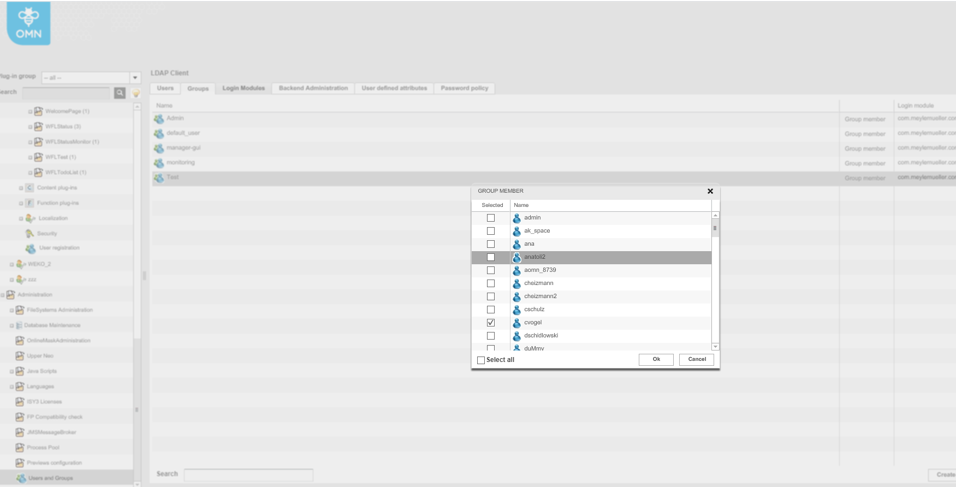Click the Test group icon
This screenshot has width=956, height=487.
coord(159,177)
